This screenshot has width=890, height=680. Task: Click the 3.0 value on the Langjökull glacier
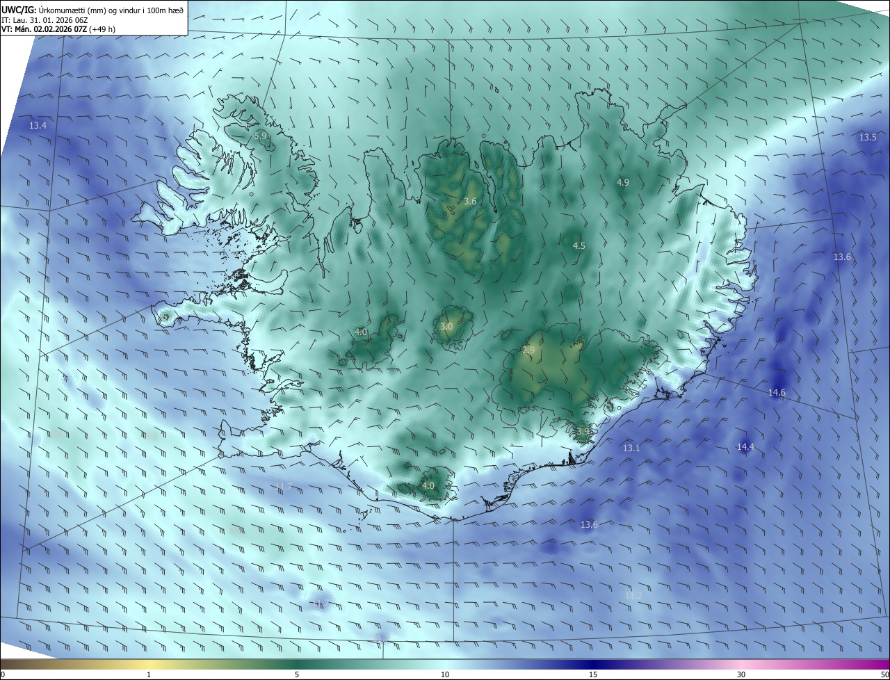coord(446,326)
